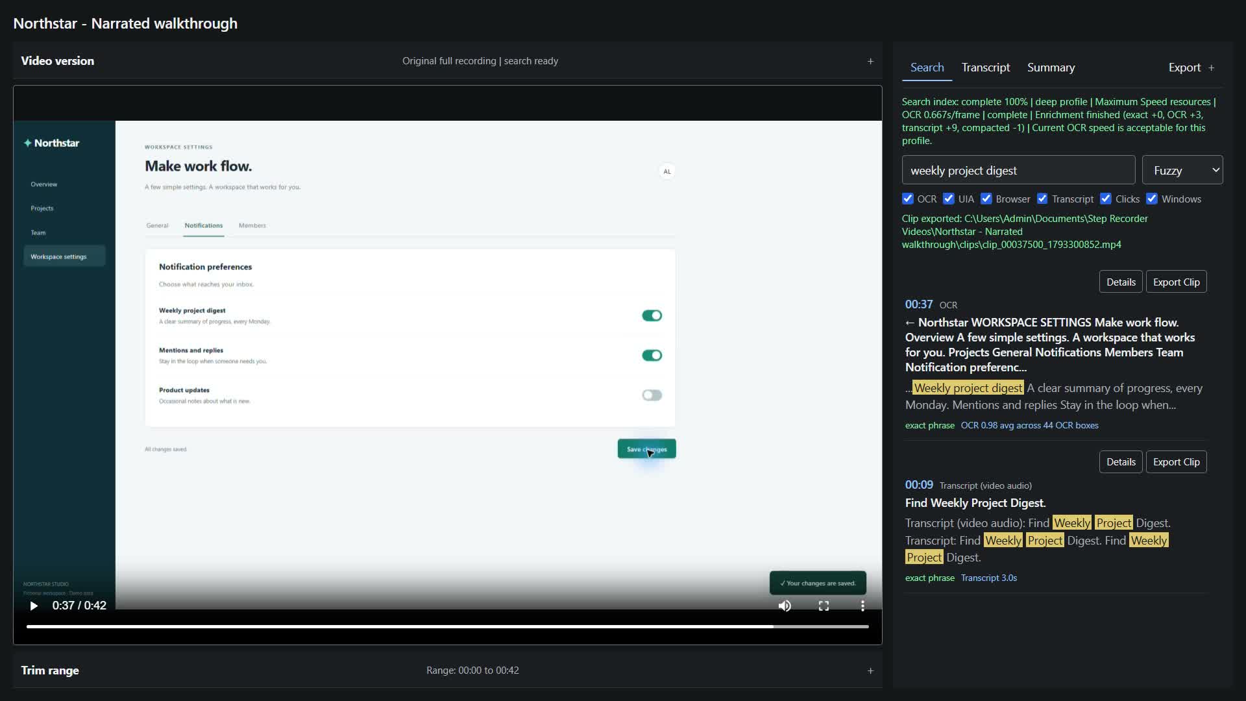The image size is (1246, 701).
Task: Open the Fuzzy search mode dropdown
Action: tap(1182, 170)
